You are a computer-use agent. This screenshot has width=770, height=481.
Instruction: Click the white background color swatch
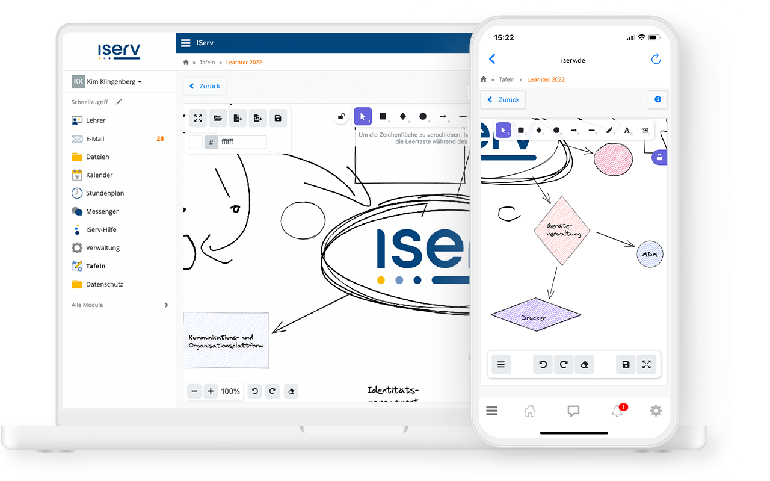click(x=196, y=142)
